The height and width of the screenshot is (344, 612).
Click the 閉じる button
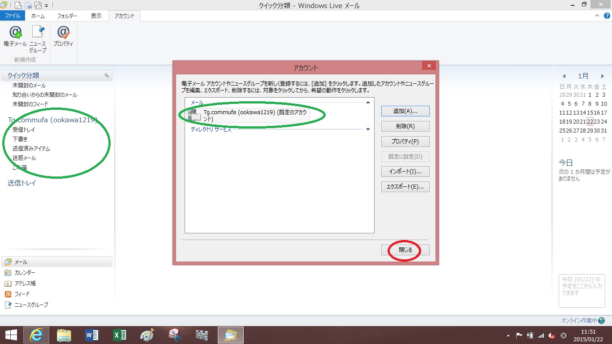[405, 250]
